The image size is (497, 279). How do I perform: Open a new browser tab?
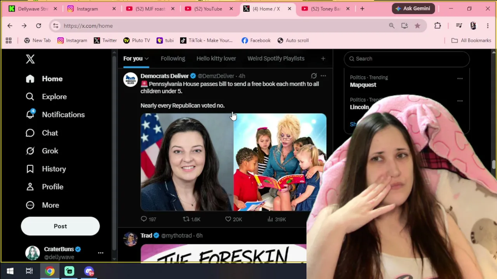coord(362,9)
